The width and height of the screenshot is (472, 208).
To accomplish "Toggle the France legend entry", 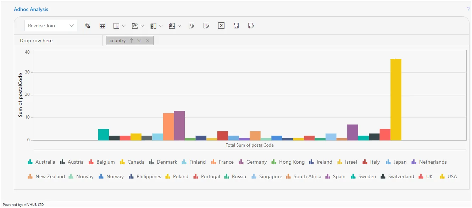I will pos(222,162).
